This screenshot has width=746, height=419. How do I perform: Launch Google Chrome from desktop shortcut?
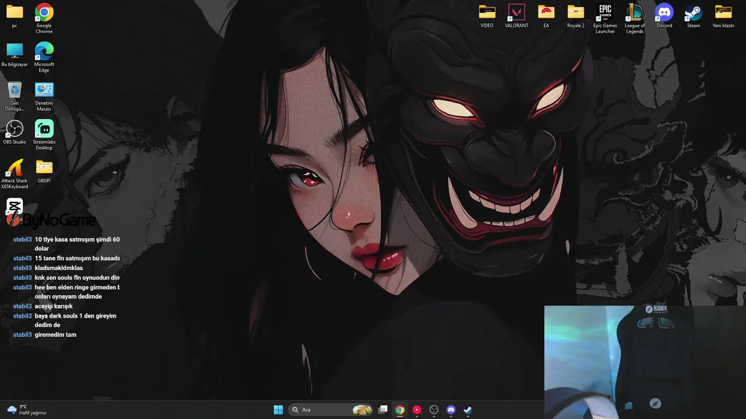44,18
